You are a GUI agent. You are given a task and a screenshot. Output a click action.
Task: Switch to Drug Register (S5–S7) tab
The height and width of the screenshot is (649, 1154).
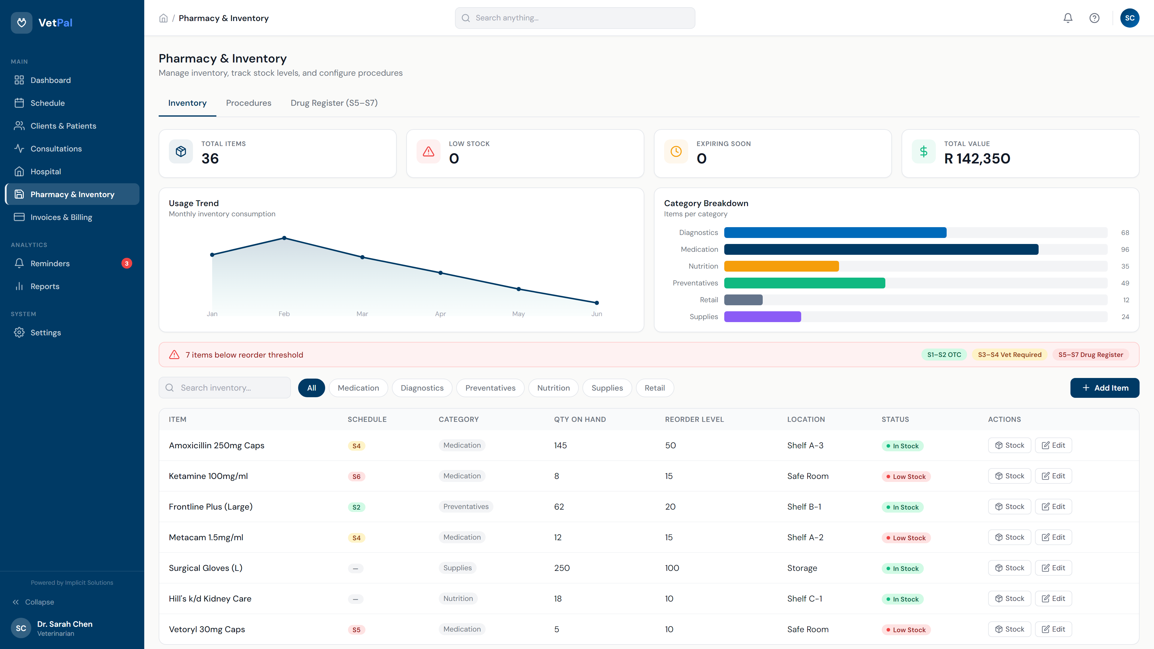[334, 103]
